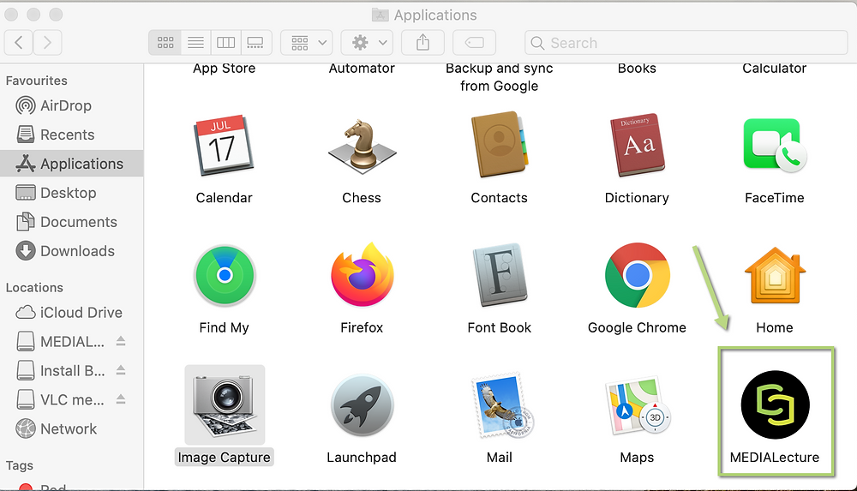The height and width of the screenshot is (491, 857).
Task: Select the Home app icon
Action: click(775, 275)
